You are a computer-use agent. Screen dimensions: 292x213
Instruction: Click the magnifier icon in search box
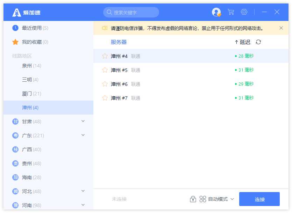pyautogui.click(x=109, y=12)
